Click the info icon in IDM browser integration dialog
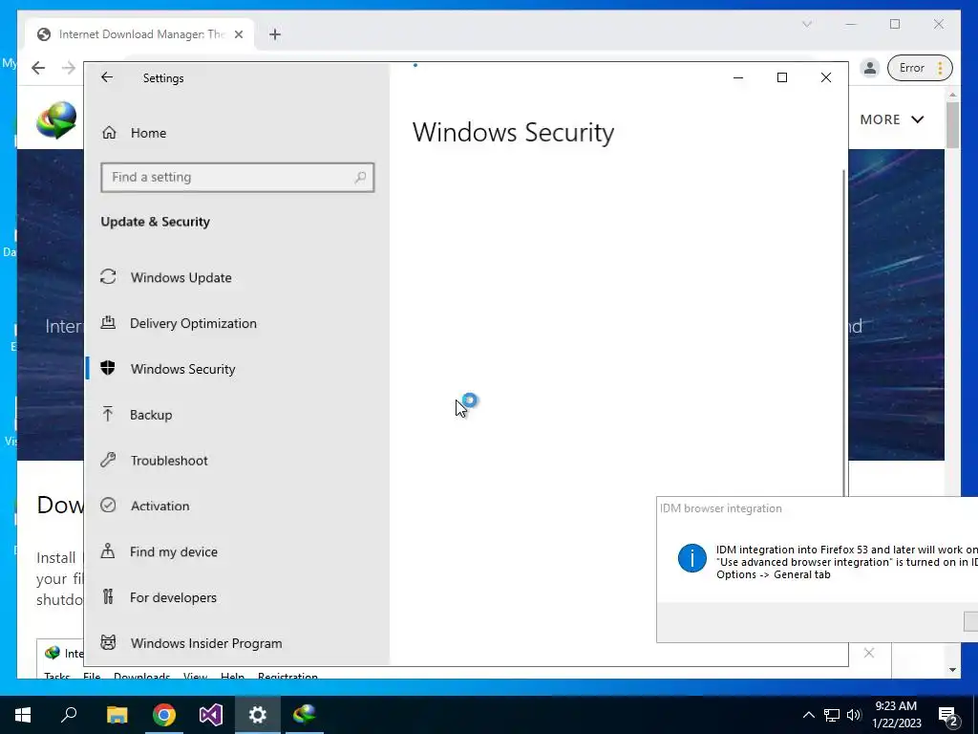The image size is (978, 734). [x=692, y=558]
